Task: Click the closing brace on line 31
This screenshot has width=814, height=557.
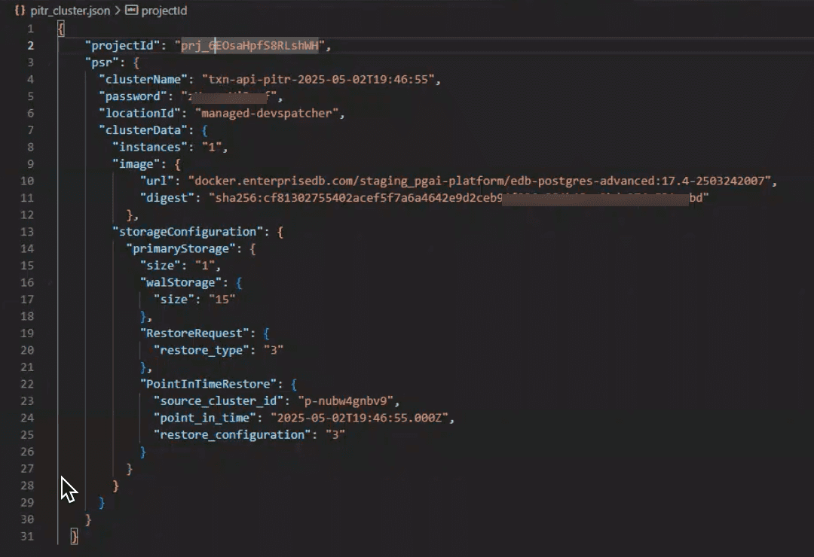Action: pyautogui.click(x=72, y=536)
